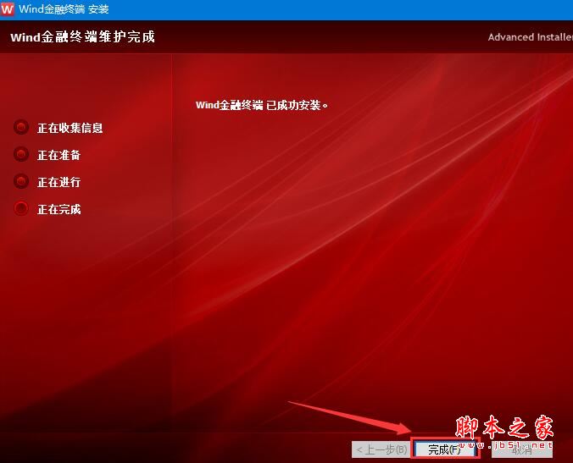Viewport: 573px width, 463px height.
Task: Click the Wind金融终端维护完成 heading
Action: (x=82, y=37)
